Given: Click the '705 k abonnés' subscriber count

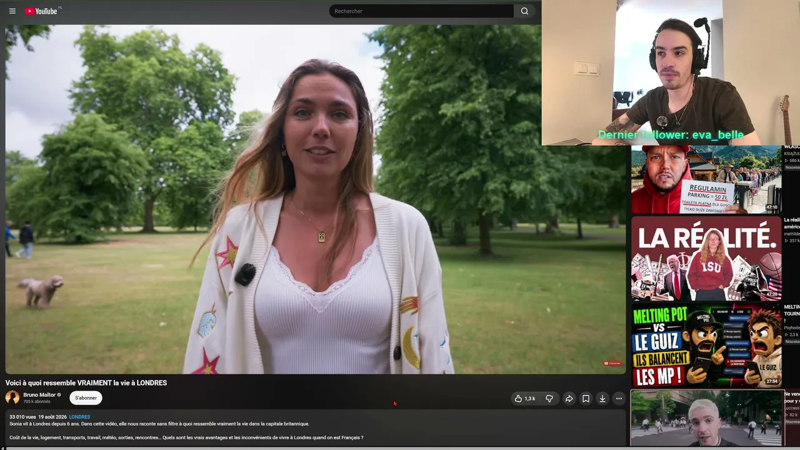Looking at the screenshot, I should click(x=37, y=402).
